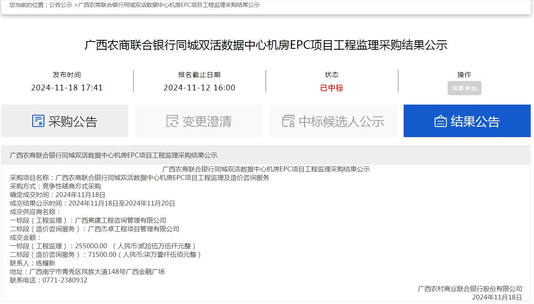The image size is (534, 304).
Task: Open the 结果公告 tab
Action: point(467,121)
